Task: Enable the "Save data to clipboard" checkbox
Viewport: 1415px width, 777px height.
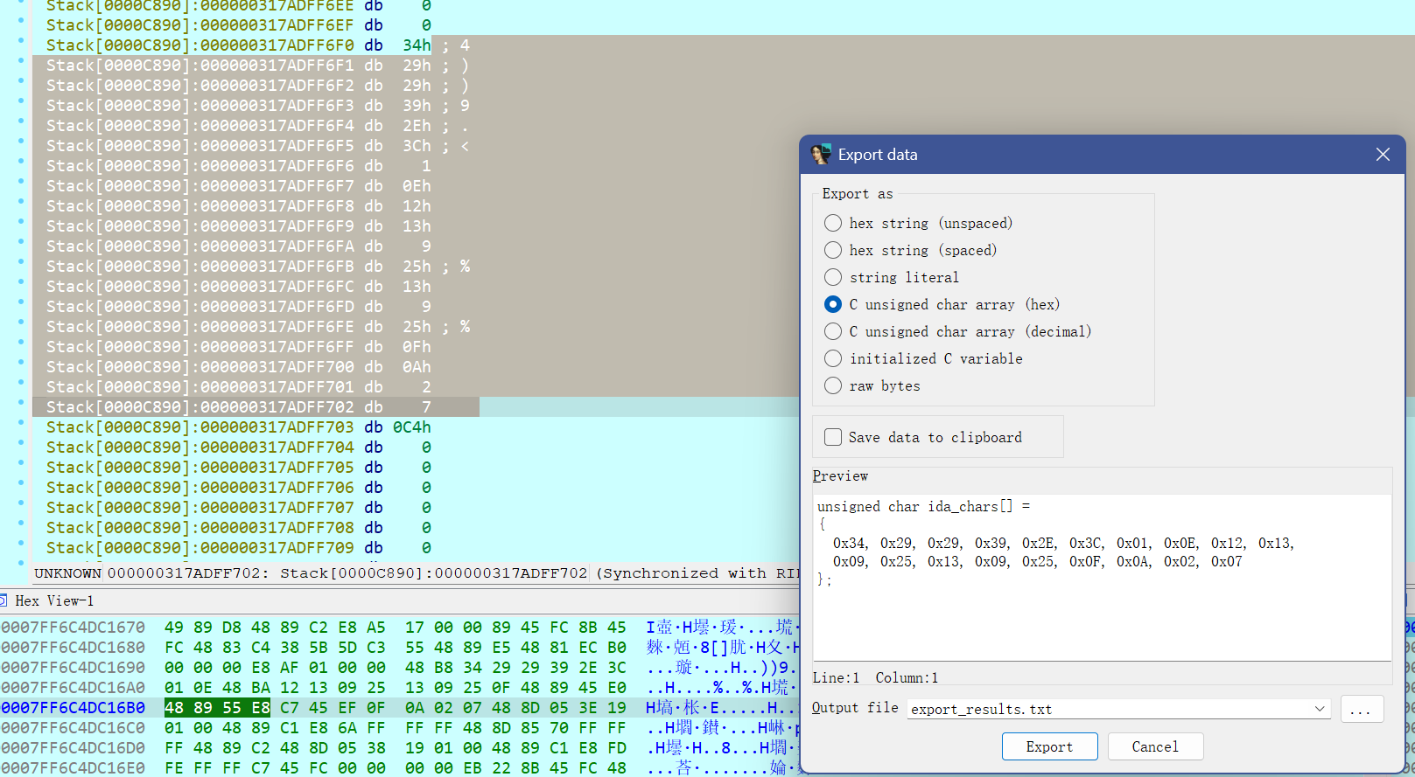Action: [833, 437]
